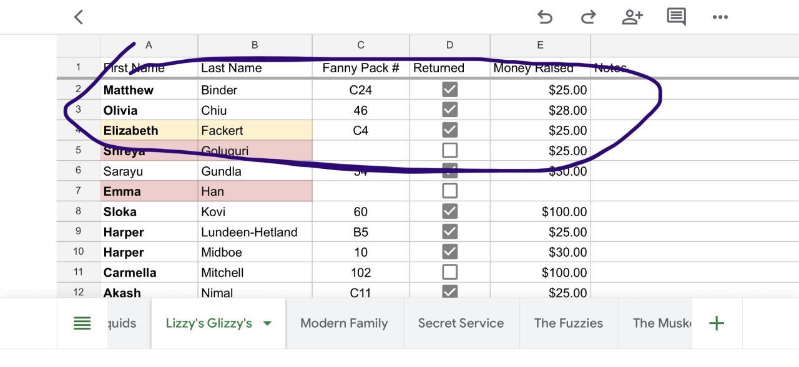Select the red-highlighted Han cell

(x=255, y=191)
